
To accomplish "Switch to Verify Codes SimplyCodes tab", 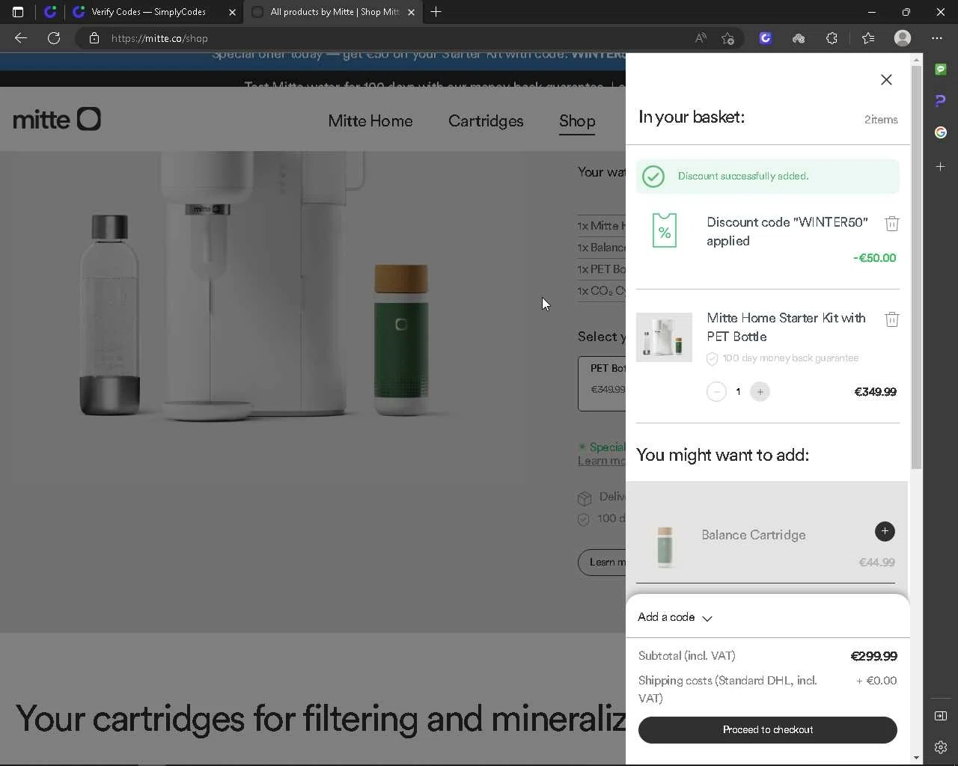I will 148,12.
